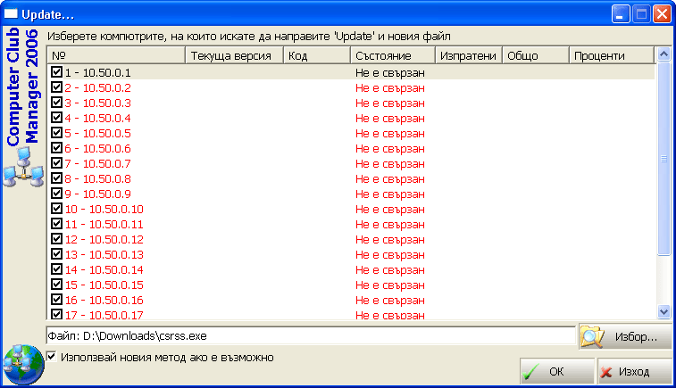The height and width of the screenshot is (388, 676).
Task: Toggle checkbox for 15 - 10.50.0.15
Action: (x=56, y=285)
